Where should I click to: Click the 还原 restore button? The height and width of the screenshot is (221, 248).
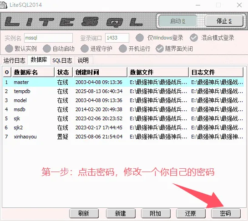[x=191, y=213]
